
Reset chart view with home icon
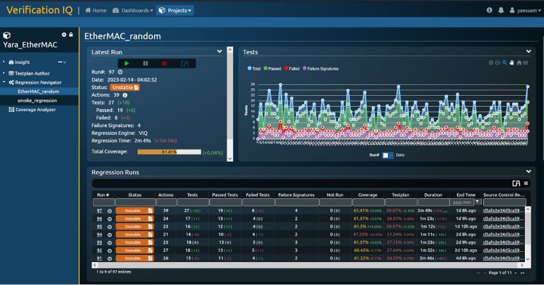(x=519, y=63)
